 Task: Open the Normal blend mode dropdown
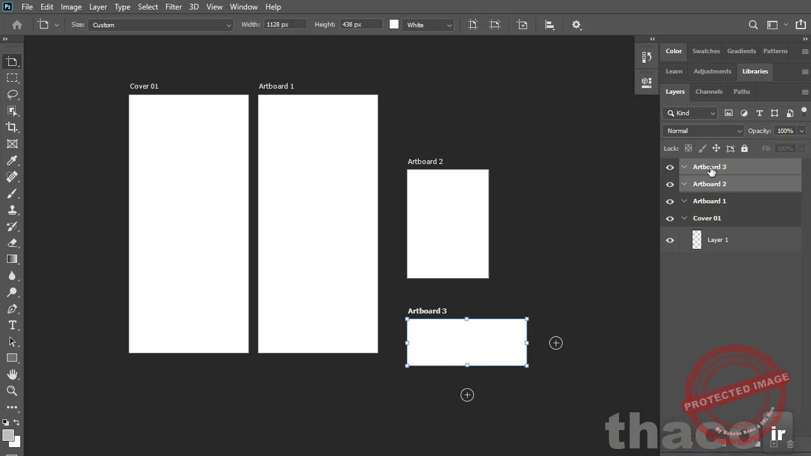tap(703, 130)
